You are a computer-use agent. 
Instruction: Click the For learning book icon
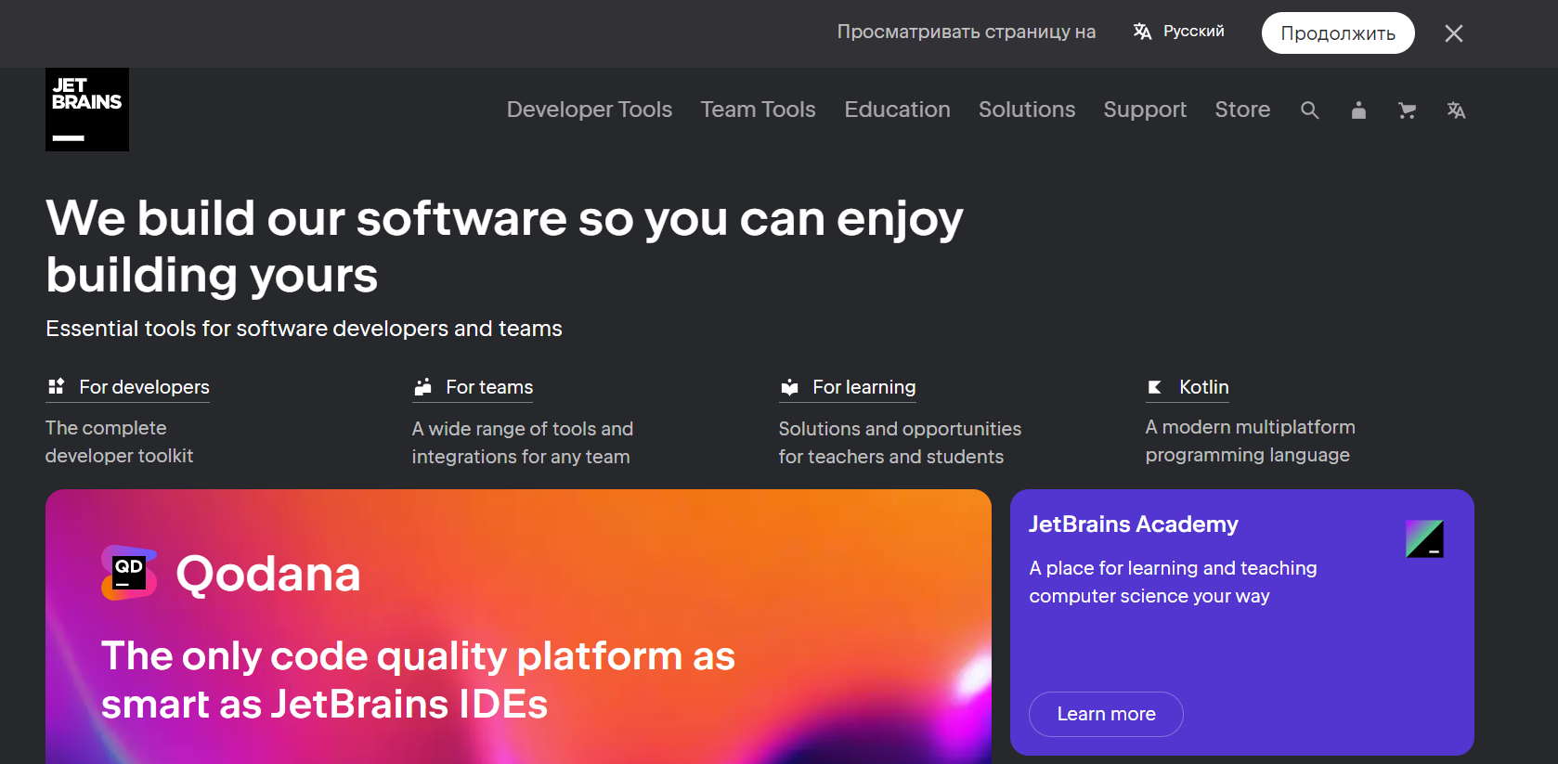click(x=790, y=387)
